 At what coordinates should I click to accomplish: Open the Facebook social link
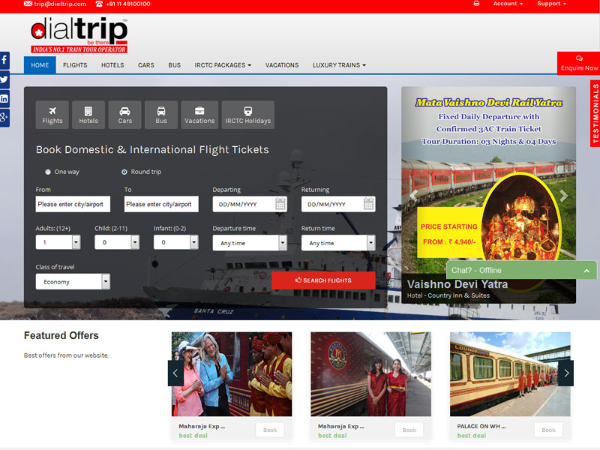pos(4,60)
